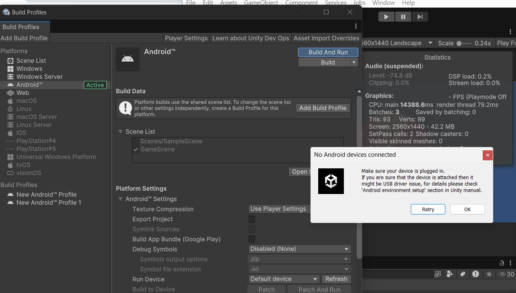Click the PlayStation®4 logo icon
Image resolution: width=516 pixels, height=293 pixels.
[x=10, y=141]
